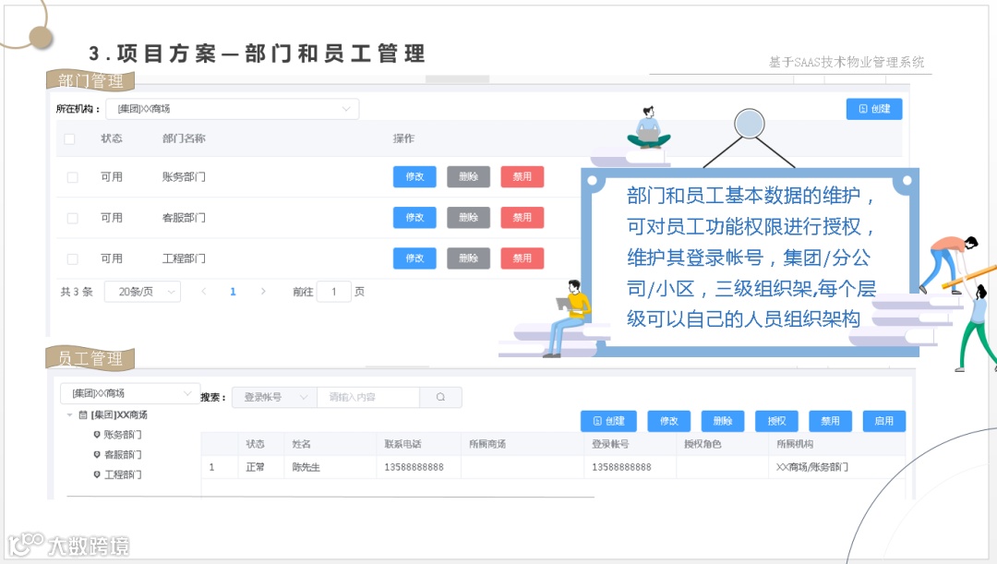Click 授权 button in employee toolbar
This screenshot has height=564, width=997.
(x=776, y=421)
